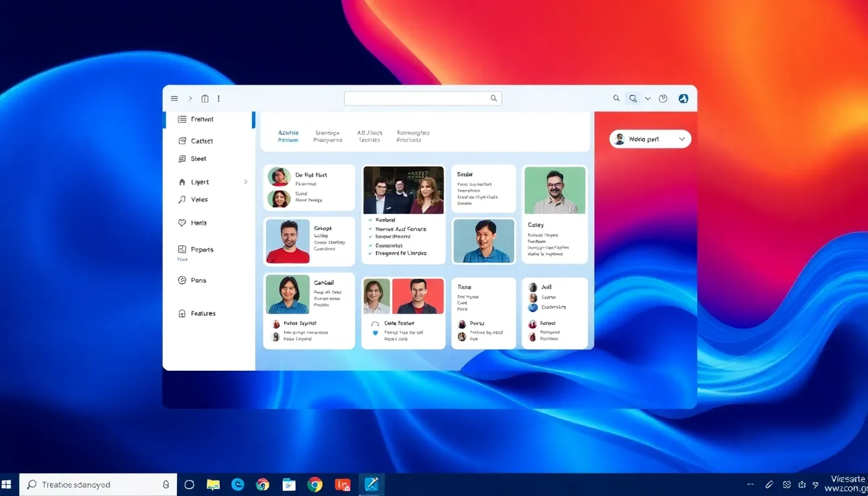Image resolution: width=868 pixels, height=496 pixels.
Task: Show hidden tray icons via the ellipsis
Action: (750, 484)
